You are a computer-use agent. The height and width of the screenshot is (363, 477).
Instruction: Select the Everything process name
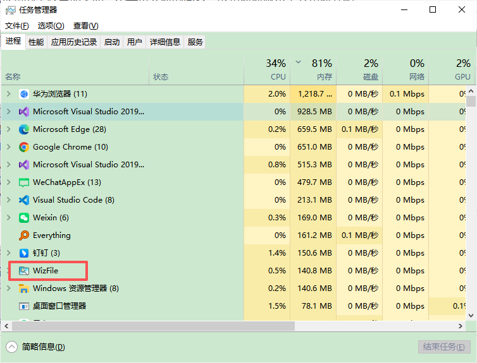tap(52, 235)
